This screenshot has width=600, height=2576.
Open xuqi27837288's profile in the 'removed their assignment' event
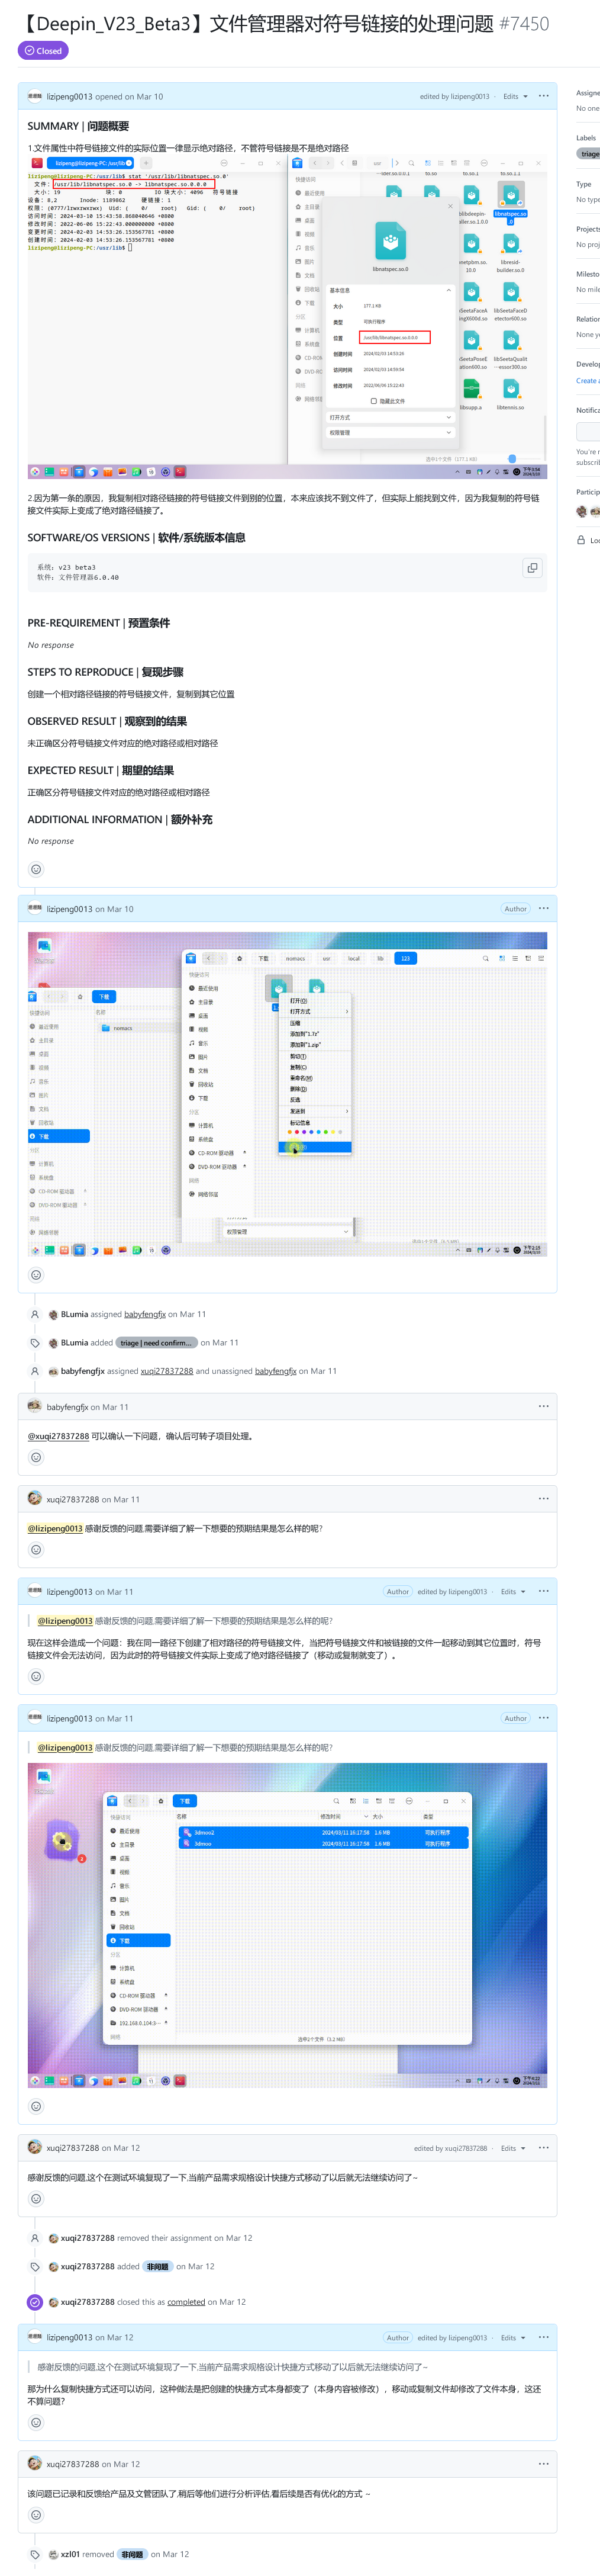click(87, 2238)
